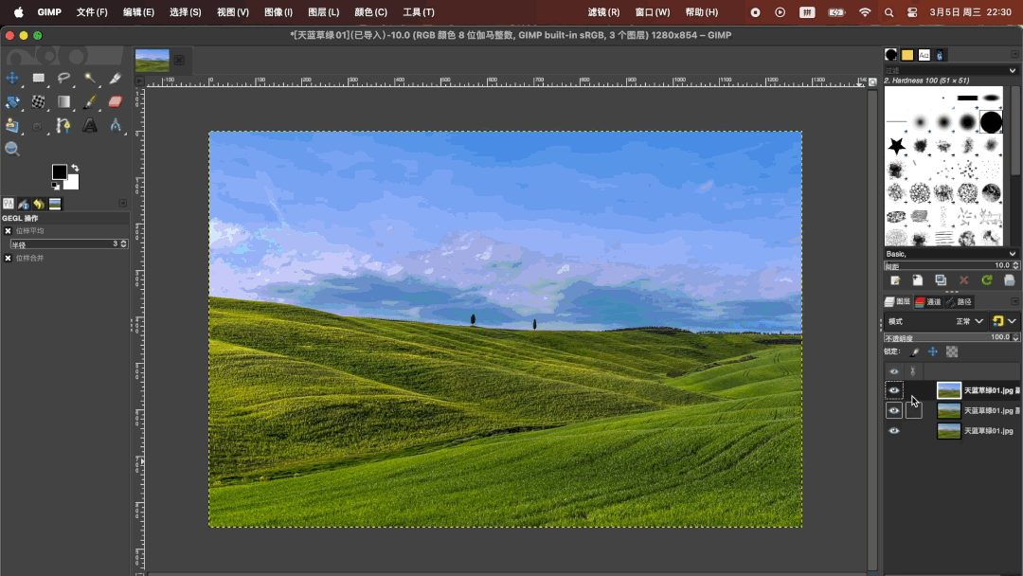Click the foreground black color swatch
Screen dimensions: 1023x576
point(59,171)
